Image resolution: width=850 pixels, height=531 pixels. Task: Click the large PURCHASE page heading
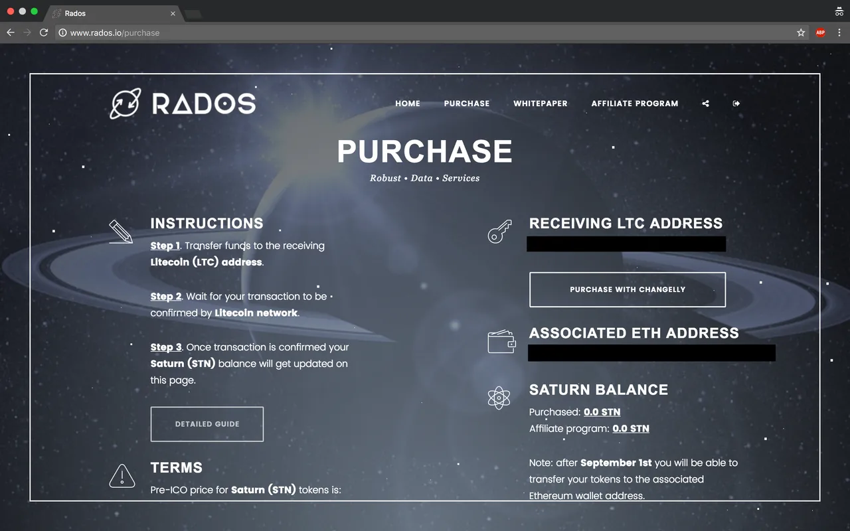coord(425,151)
